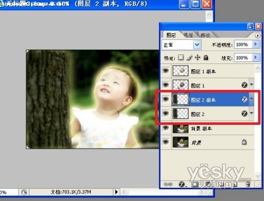Image resolution: width=264 pixels, height=201 pixels.
Task: Toggle visibility of 图层 1 layer
Action: 166,85
